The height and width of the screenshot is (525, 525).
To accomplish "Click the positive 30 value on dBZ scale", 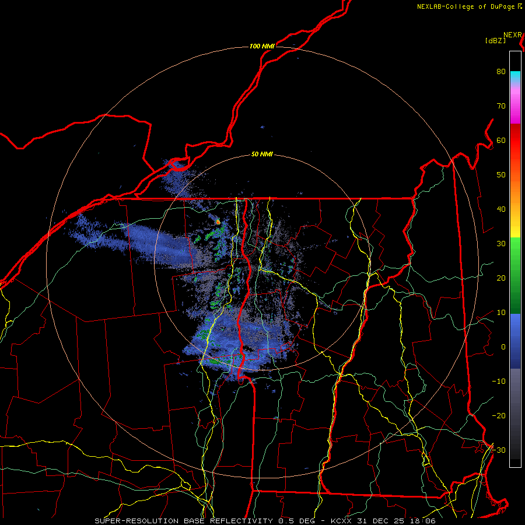I will tap(501, 244).
